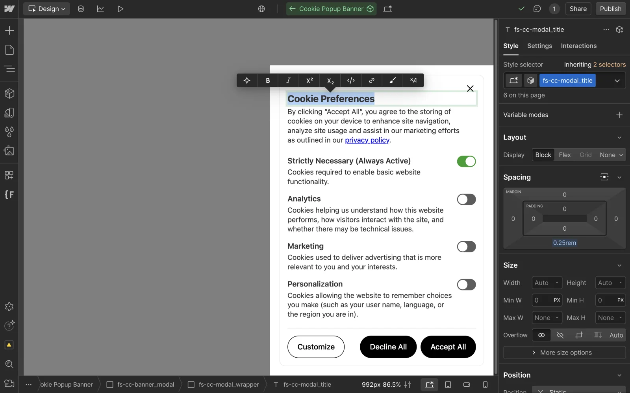Open the Navigator panel icon

(9, 69)
